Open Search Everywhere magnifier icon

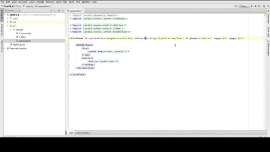pyautogui.click(x=268, y=6)
